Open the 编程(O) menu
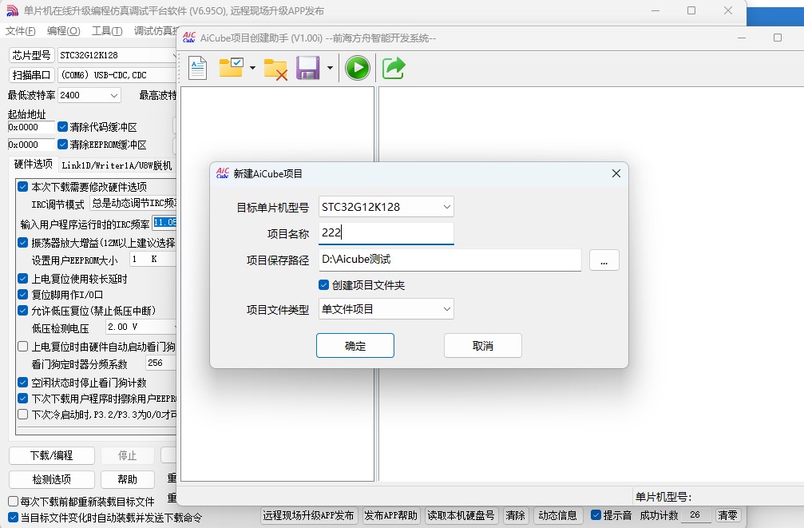The height and width of the screenshot is (528, 804). [x=64, y=31]
